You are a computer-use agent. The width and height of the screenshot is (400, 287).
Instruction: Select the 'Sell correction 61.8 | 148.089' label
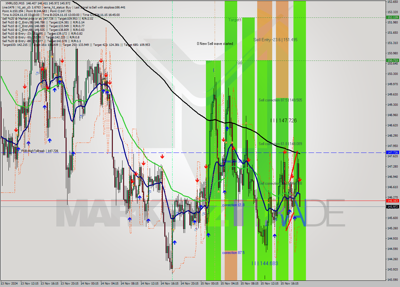tap(280, 144)
